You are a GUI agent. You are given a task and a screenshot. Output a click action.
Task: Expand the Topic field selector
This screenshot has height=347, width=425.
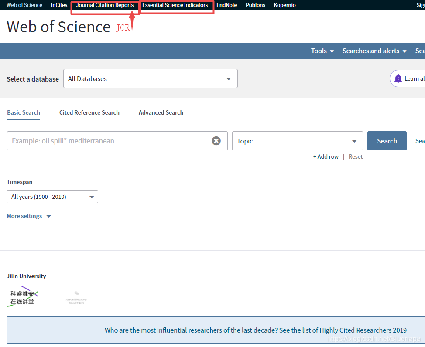point(297,141)
